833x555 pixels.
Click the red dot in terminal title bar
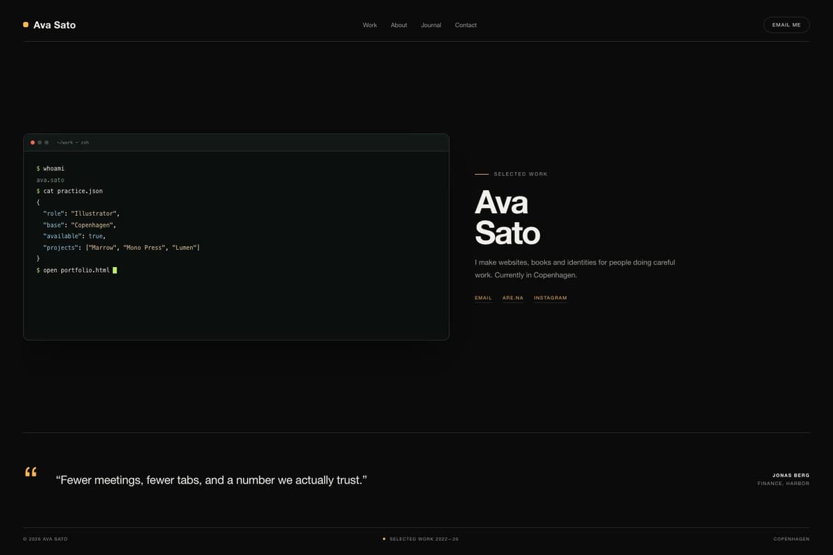click(33, 142)
